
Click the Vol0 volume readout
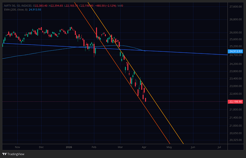[x=120, y=6]
